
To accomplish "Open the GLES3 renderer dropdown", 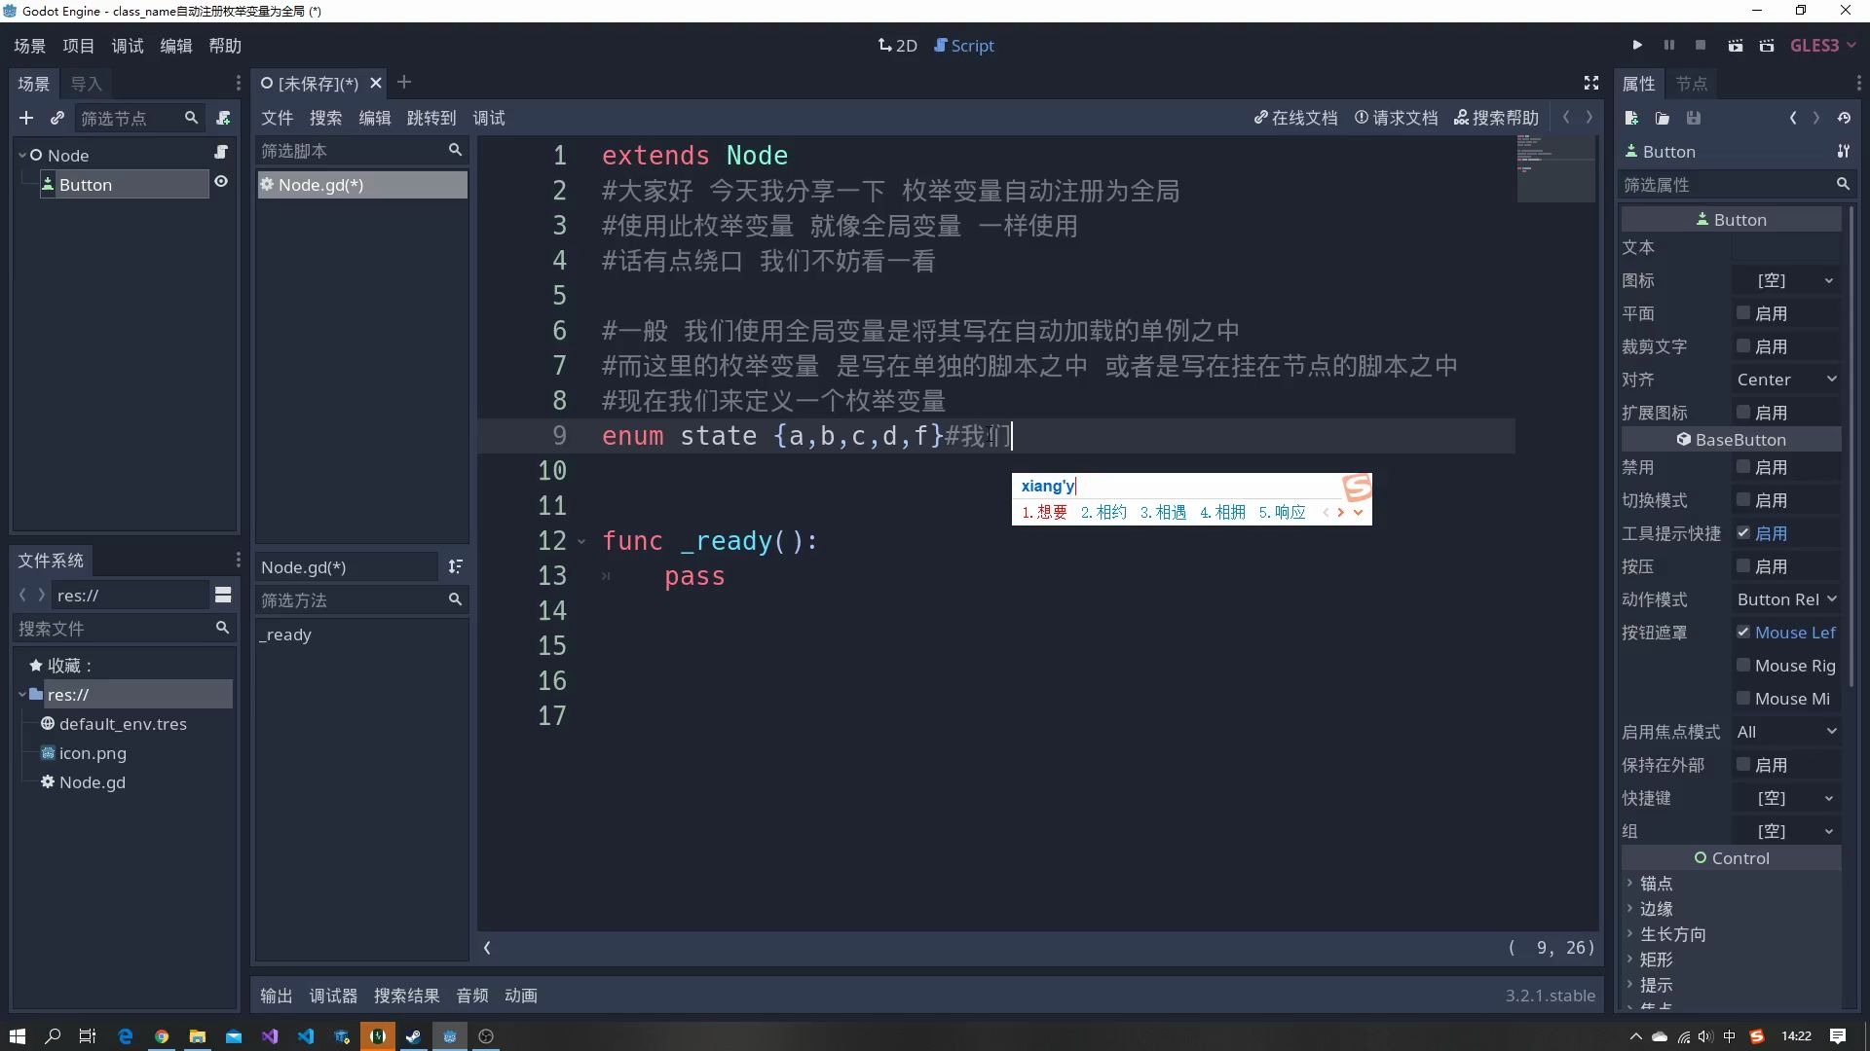I will coord(1822,46).
